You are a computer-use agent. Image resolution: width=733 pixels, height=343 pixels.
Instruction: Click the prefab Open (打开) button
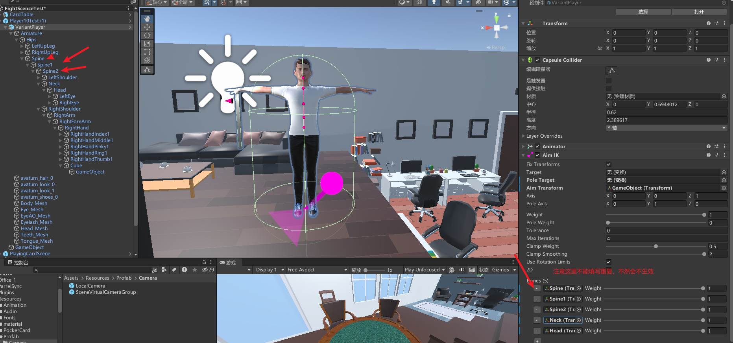pyautogui.click(x=699, y=12)
